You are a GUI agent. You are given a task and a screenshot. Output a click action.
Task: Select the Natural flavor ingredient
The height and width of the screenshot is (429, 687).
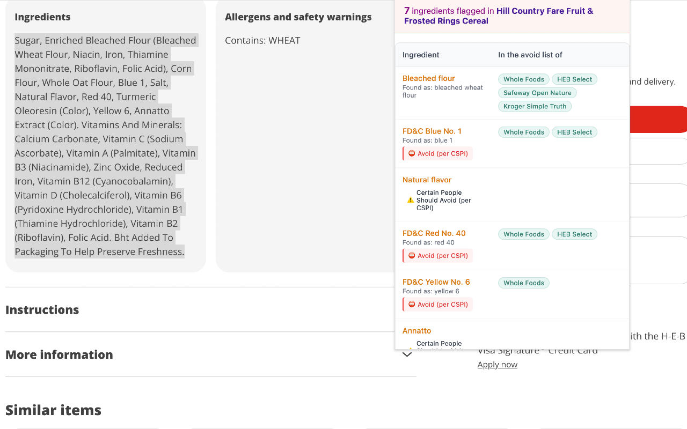click(427, 180)
